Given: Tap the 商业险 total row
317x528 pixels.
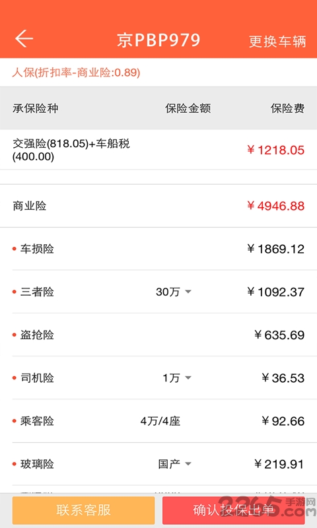Looking at the screenshot, I should 158,206.
